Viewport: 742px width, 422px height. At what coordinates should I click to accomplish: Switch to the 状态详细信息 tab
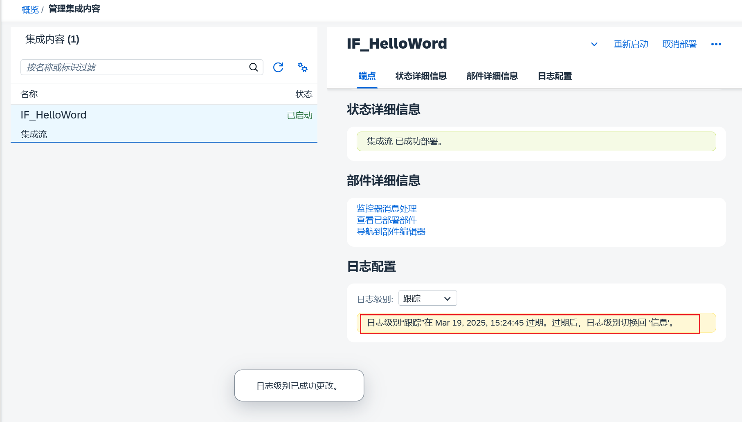click(x=421, y=76)
